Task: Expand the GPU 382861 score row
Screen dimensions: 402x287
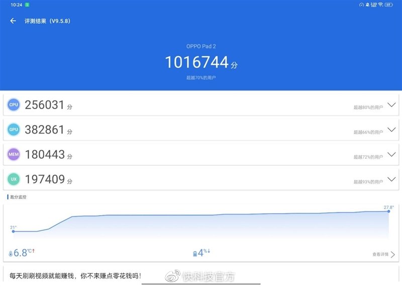Action: pyautogui.click(x=391, y=130)
